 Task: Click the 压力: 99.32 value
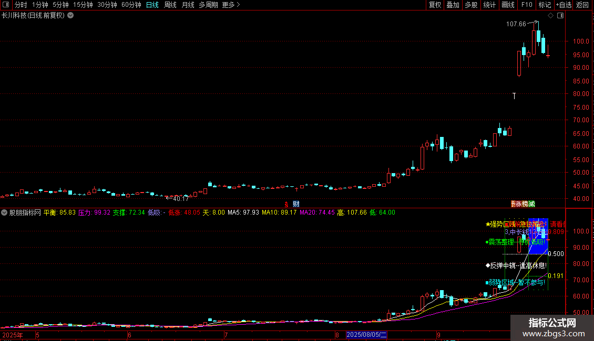pyautogui.click(x=94, y=212)
